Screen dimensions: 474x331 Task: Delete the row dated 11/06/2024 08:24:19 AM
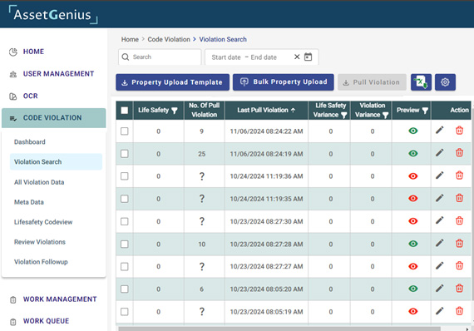(459, 153)
